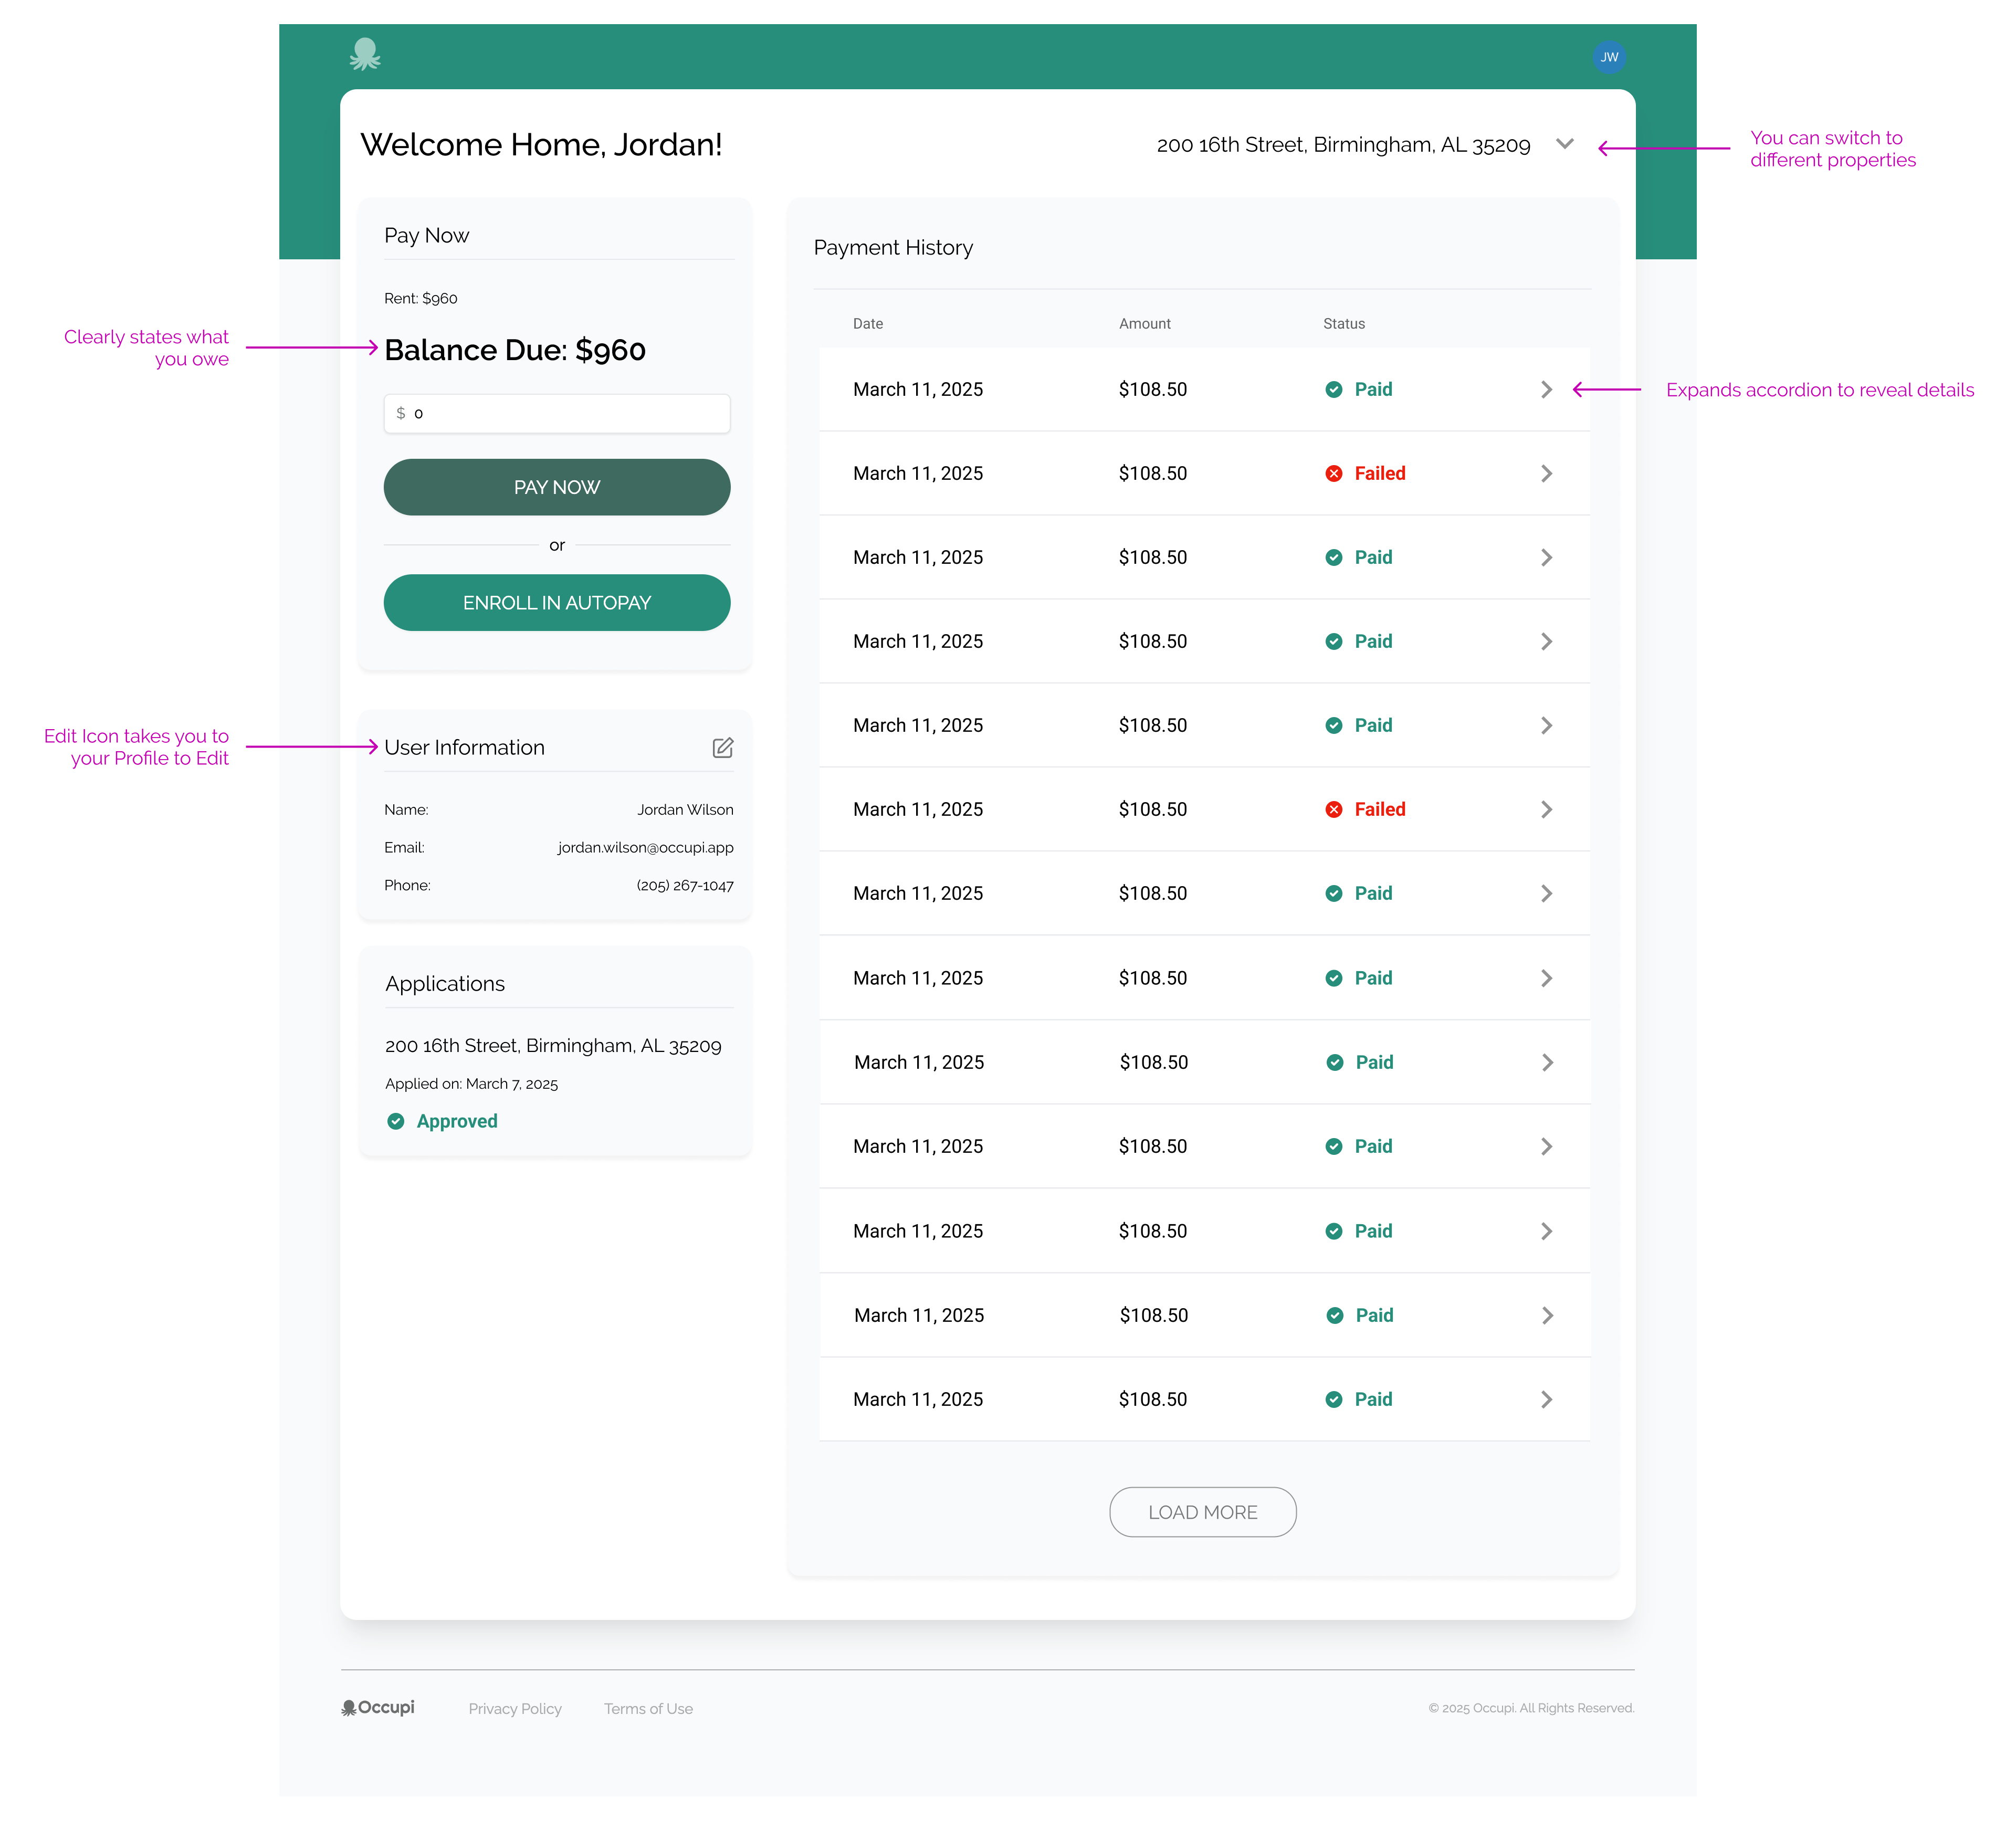Open the JW user avatar menu

1609,57
